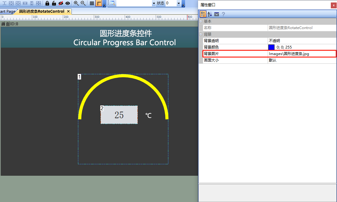337x202 pixels.
Task: Collapse the 基本 property category
Action: coord(201,21)
